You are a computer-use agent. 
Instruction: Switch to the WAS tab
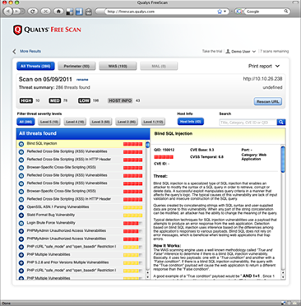(118, 66)
